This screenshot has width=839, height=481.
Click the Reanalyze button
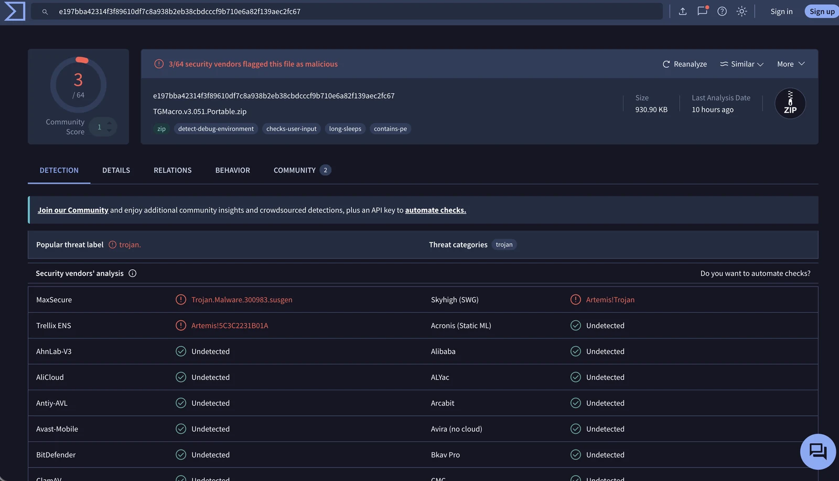[x=685, y=64]
